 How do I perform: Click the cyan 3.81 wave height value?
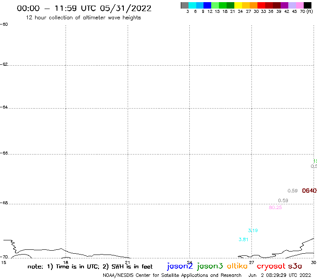click(x=243, y=240)
